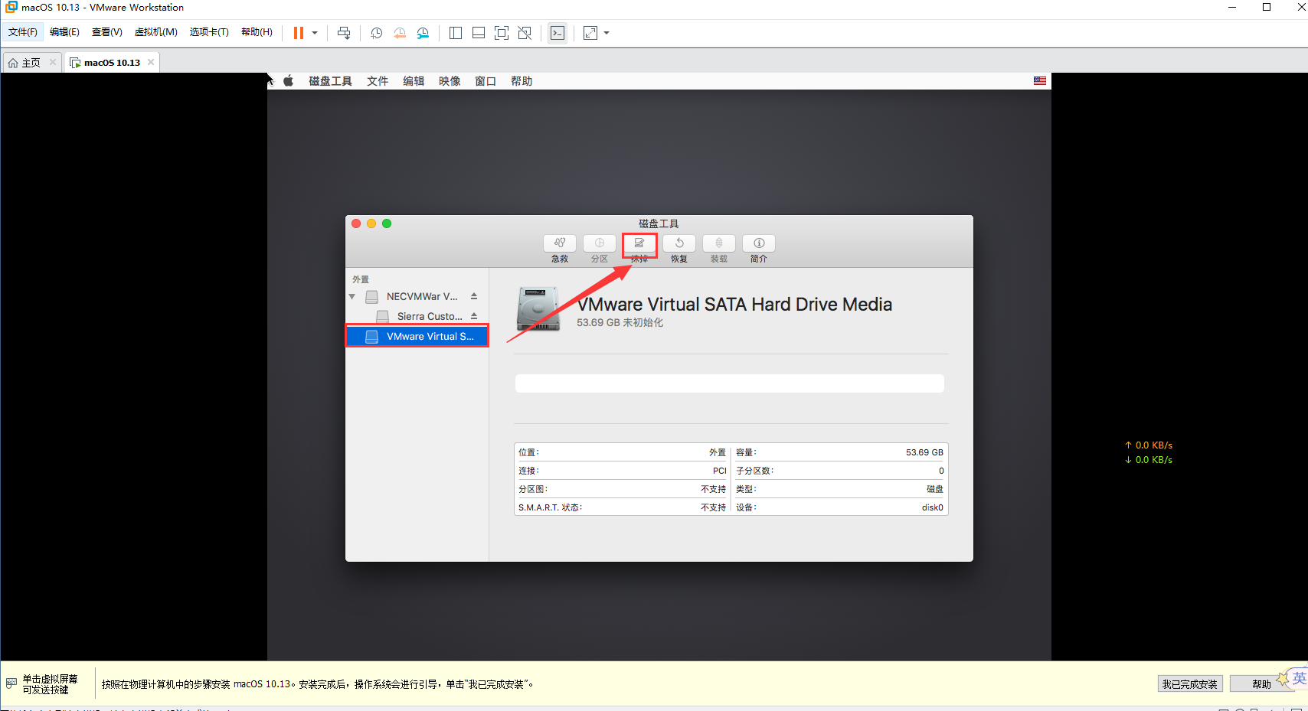Image resolution: width=1308 pixels, height=711 pixels.
Task: Click the Send Ctrl+Alt+Del toolbar icon
Action: click(344, 33)
